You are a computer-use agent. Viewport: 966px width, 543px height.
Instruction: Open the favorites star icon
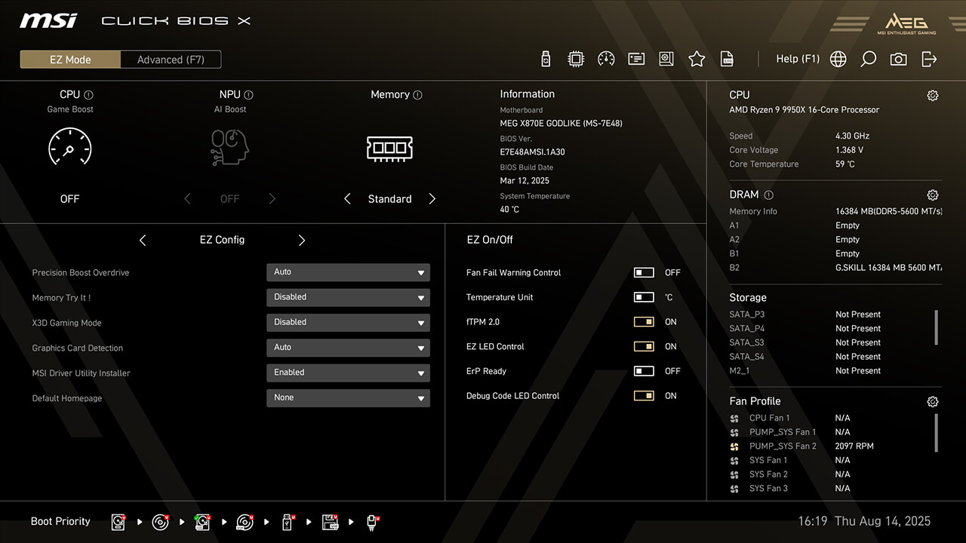click(697, 59)
